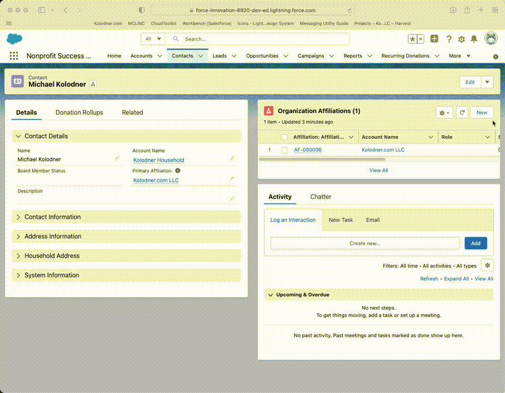Screen dimensions: 505x393
Task: Open the Kolodner Household account link
Action: pyautogui.click(x=159, y=160)
